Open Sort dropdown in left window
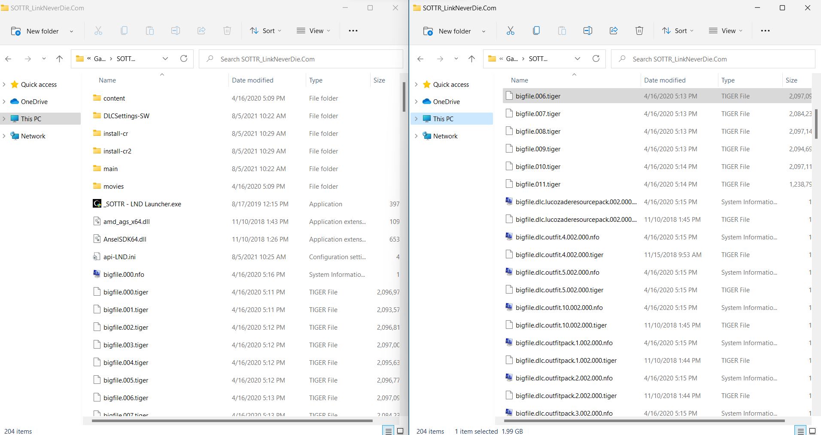This screenshot has width=821, height=435. (x=265, y=31)
